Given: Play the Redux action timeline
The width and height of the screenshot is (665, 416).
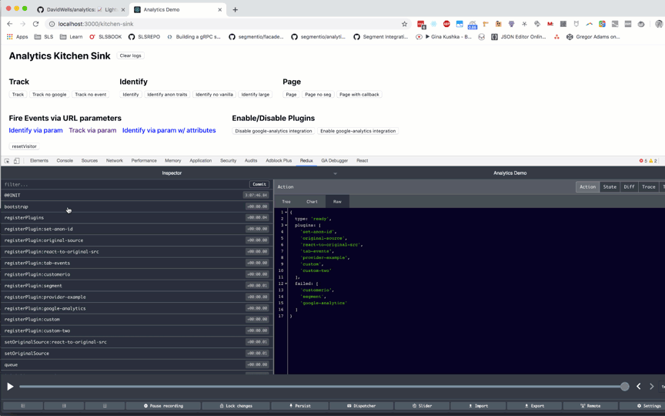Looking at the screenshot, I should (10, 386).
